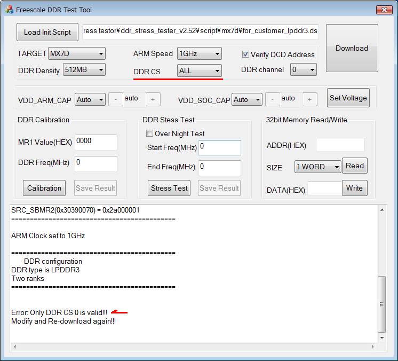The width and height of the screenshot is (398, 361).
Task: Click the MR1 Value(HEX) input field
Action: 96,142
